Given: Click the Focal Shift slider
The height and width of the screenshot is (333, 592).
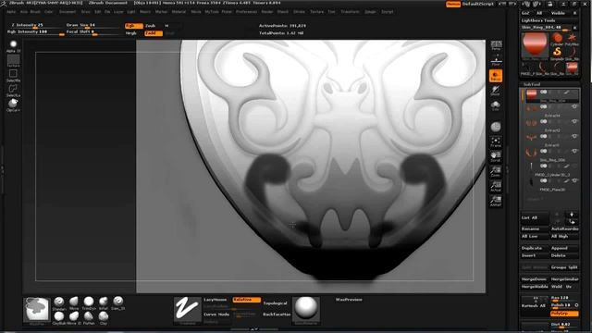Looking at the screenshot, I should 92,33.
